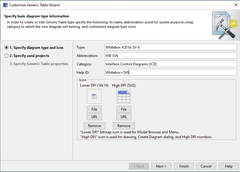240x172 pixels.
Task: Go to the next wizard step
Action: [161, 166]
